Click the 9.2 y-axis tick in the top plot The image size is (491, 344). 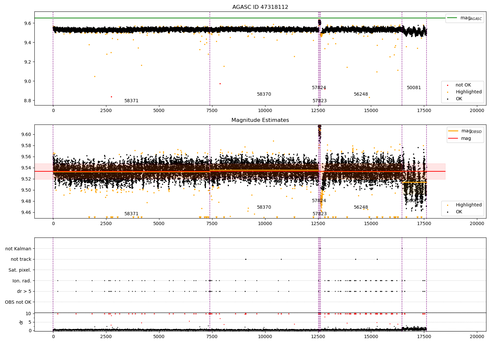click(27, 62)
